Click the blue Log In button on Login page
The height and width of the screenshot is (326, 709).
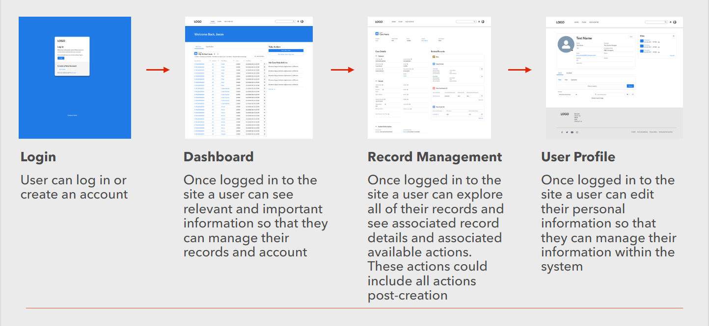point(61,58)
